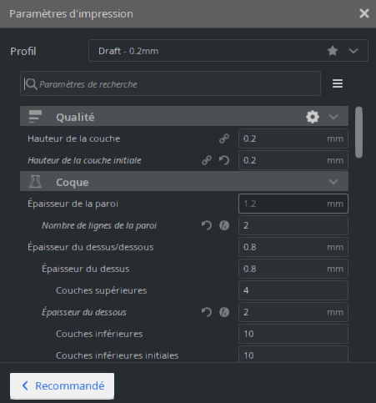Collapse the Qualité section
This screenshot has height=403, width=376.
[x=333, y=117]
